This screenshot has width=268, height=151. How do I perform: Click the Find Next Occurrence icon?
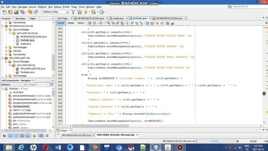point(118,23)
